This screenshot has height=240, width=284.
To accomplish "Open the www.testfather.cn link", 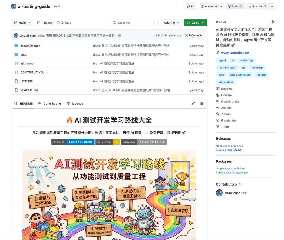I will click(235, 53).
